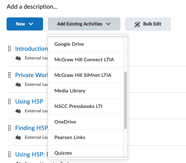Click drag handle beside Finding H5P
186x163 pixels.
pos(9,128)
